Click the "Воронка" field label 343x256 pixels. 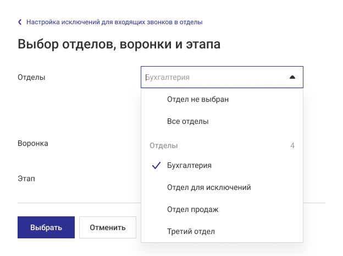(33, 143)
